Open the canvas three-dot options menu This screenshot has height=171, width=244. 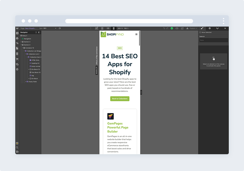point(91,28)
